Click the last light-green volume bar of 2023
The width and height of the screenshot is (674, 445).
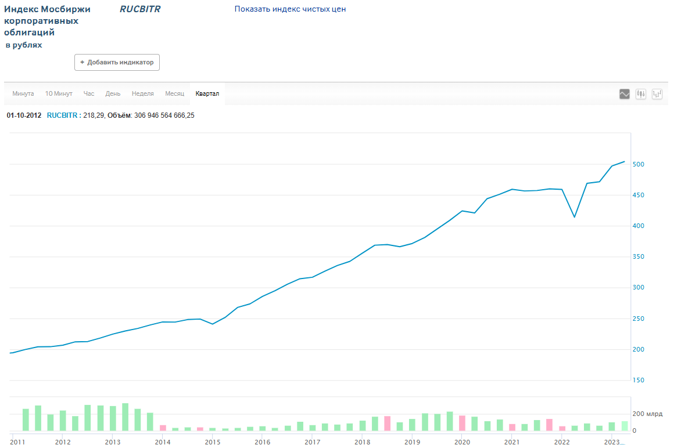(625, 426)
